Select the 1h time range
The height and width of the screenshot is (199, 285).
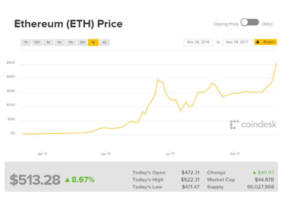(26, 42)
